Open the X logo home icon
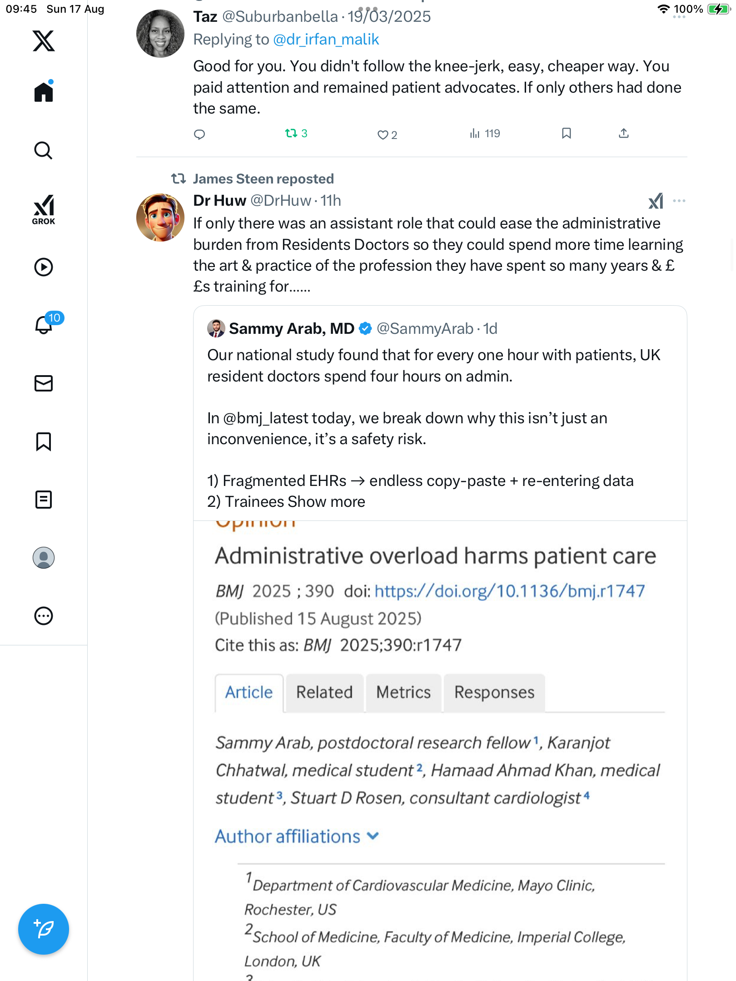This screenshot has width=736, height=981. click(x=44, y=41)
